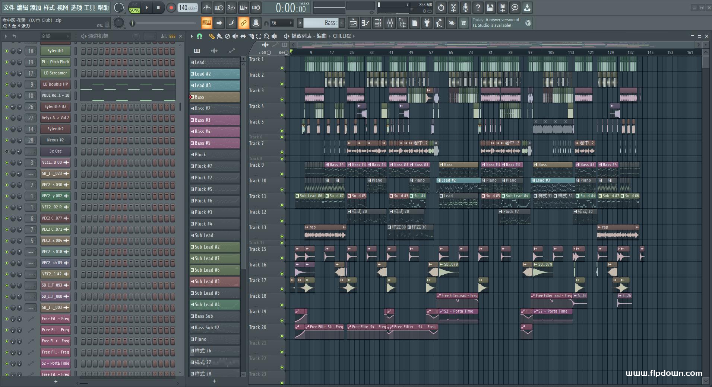Open the Channel rack view icon

pos(377,23)
